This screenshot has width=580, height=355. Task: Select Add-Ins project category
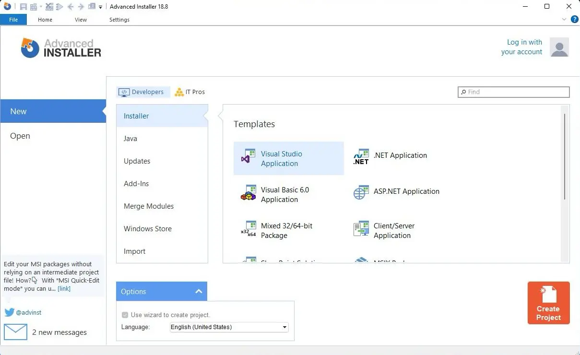coord(162,183)
